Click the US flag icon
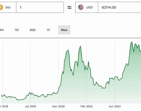This screenshot has width=141, height=111. coord(81,7)
